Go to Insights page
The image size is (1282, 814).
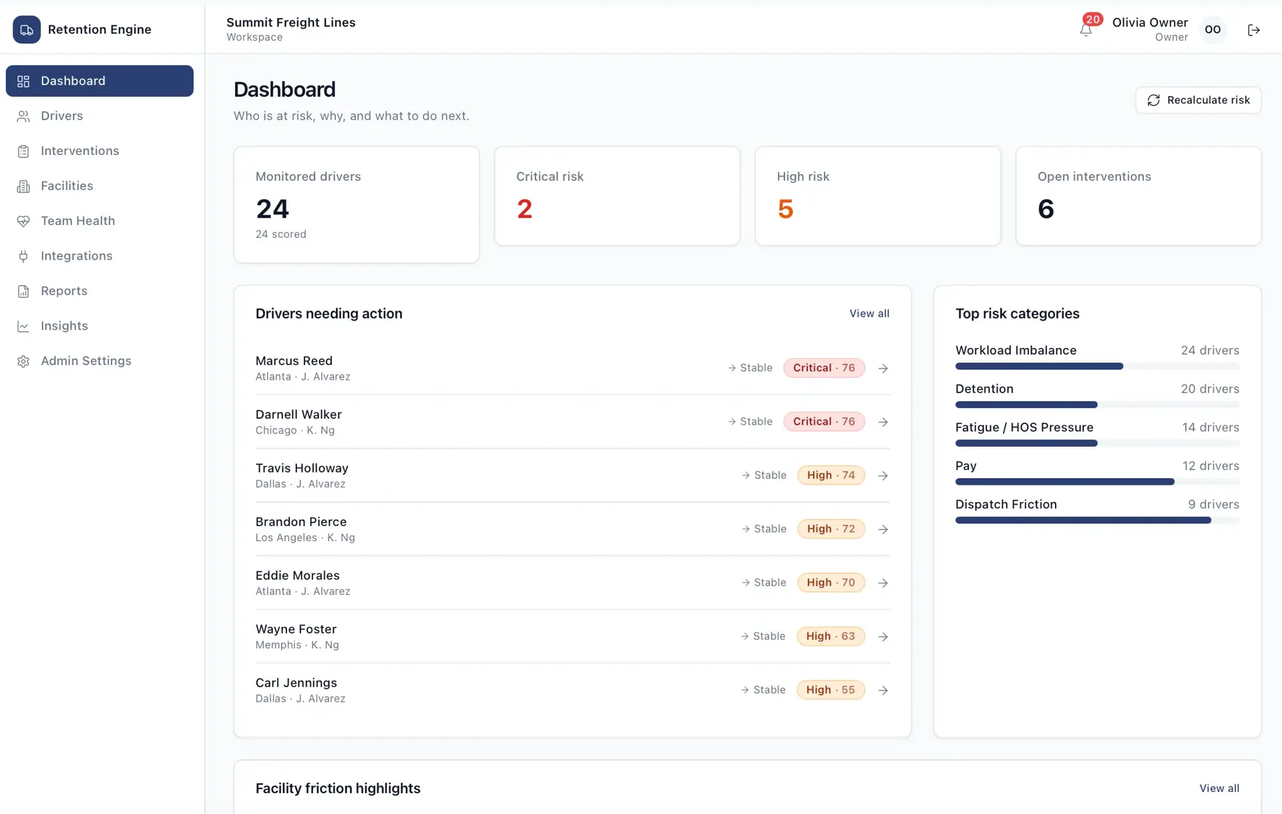pos(99,326)
